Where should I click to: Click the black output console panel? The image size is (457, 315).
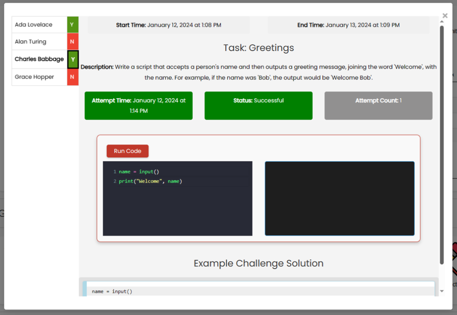(339, 199)
